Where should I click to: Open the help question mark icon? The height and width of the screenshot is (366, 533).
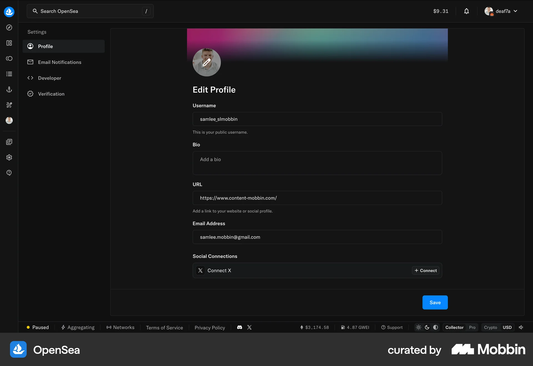pos(9,173)
